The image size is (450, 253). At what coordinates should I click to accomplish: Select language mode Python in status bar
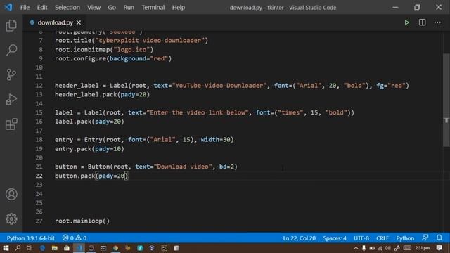(405, 238)
